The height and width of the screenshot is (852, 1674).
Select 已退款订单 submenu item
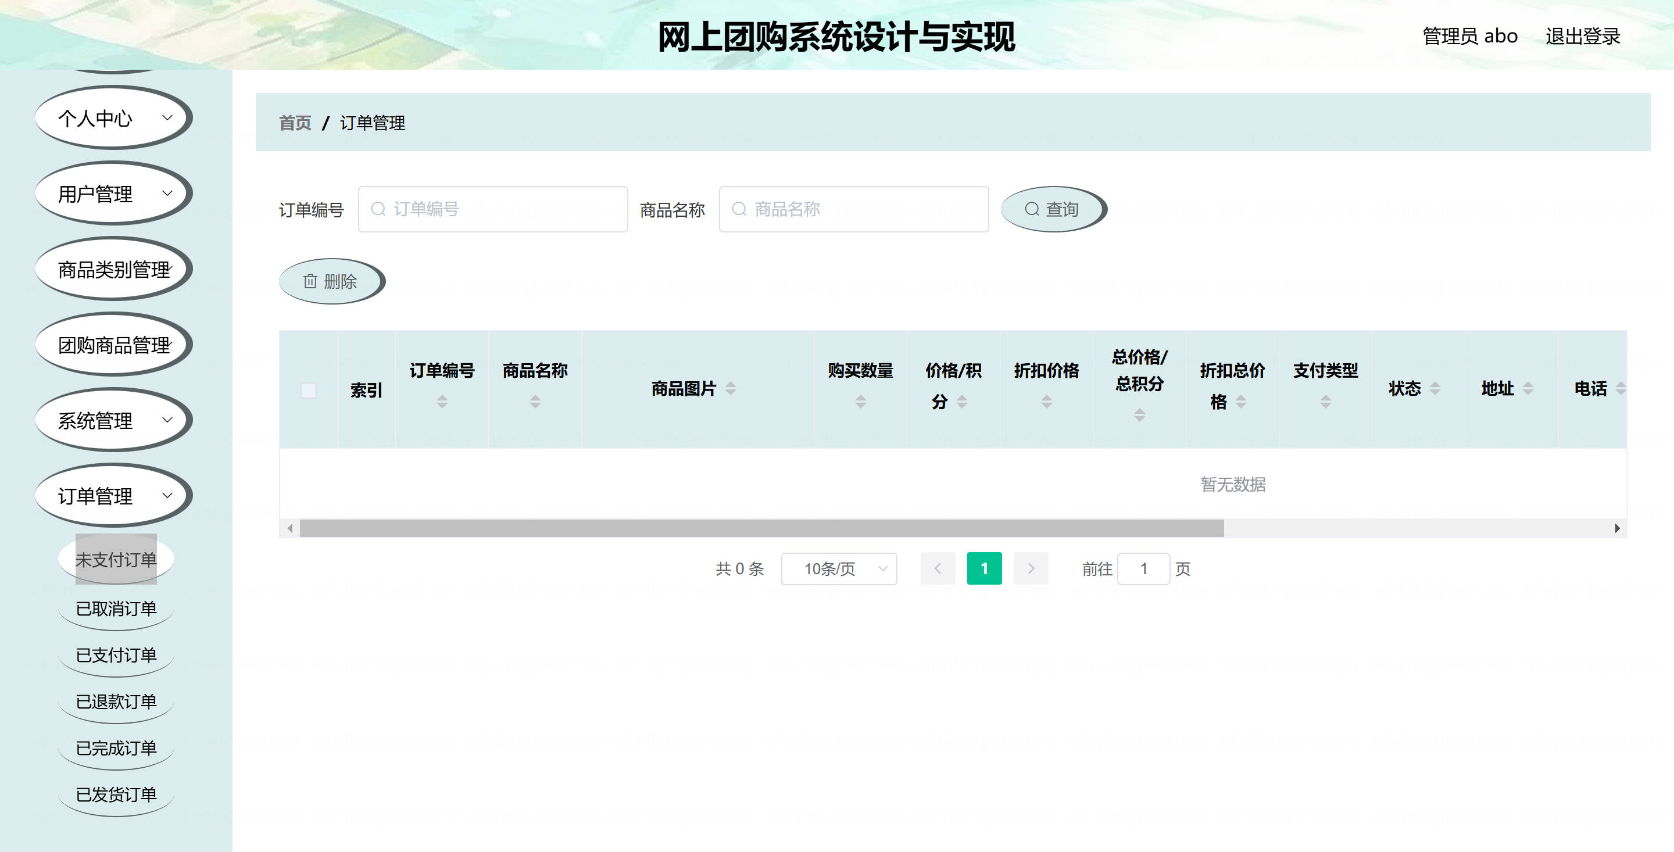(x=116, y=702)
